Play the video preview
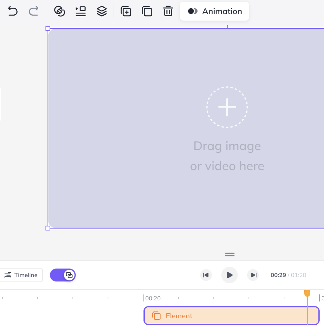 [229, 275]
